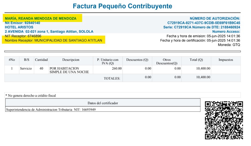Click NIT Receptor 6746896
251x146 pixels.
pyautogui.click(x=23, y=36)
